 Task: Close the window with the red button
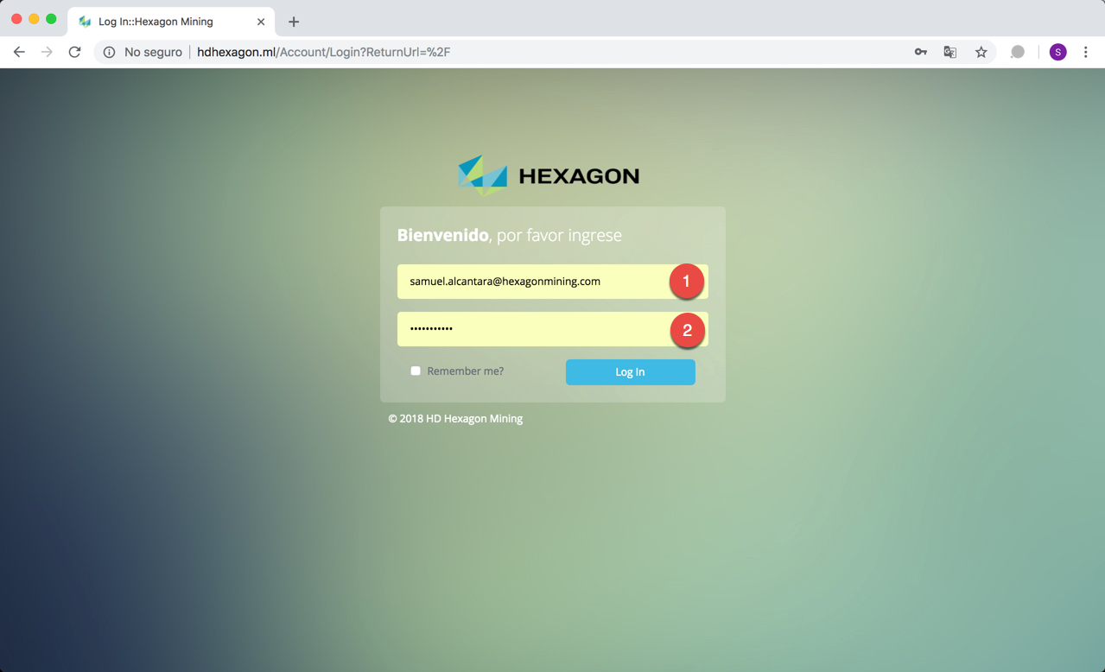click(x=16, y=19)
